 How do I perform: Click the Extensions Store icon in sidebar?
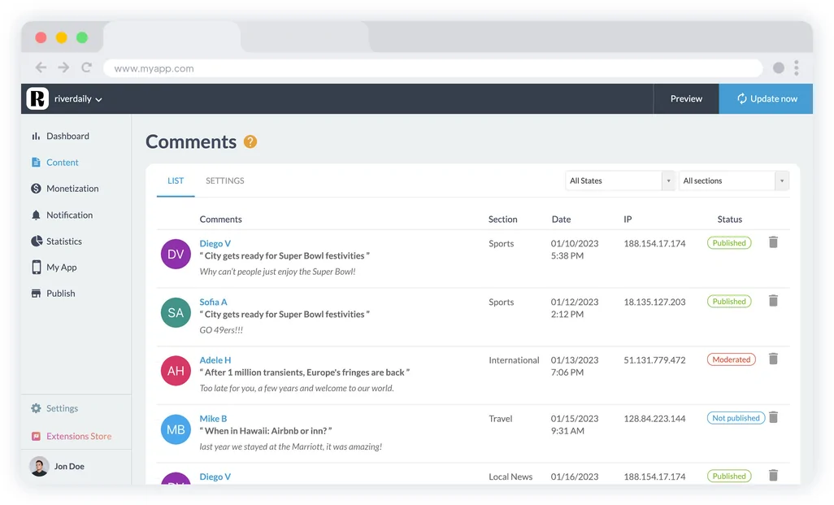point(36,437)
